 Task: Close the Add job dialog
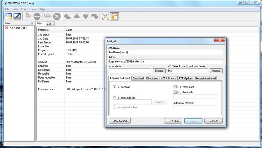[220, 40]
